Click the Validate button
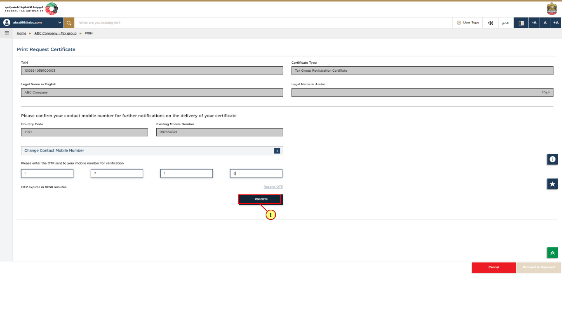Image resolution: width=583 pixels, height=330 pixels. (261, 199)
